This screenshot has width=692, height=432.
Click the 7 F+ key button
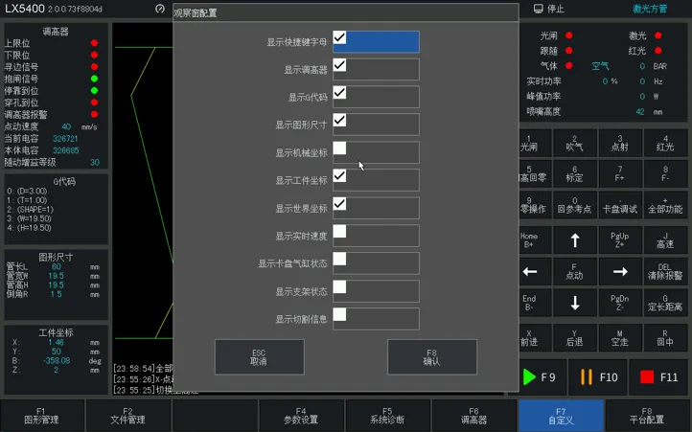(x=620, y=174)
